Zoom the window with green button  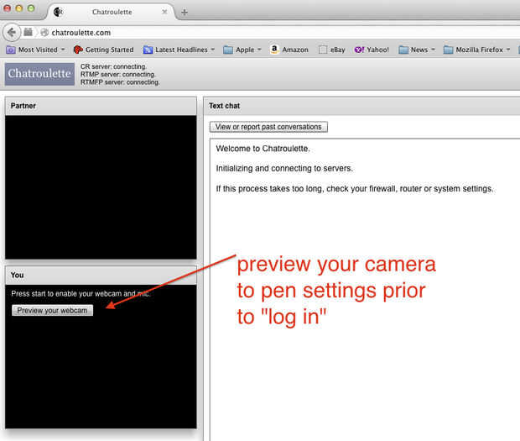click(x=31, y=8)
